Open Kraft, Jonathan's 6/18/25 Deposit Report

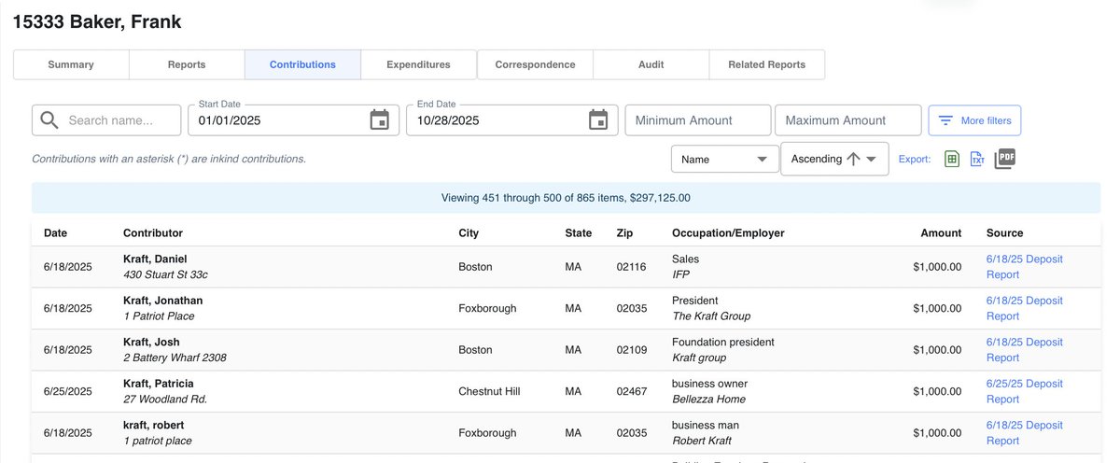pos(1024,308)
